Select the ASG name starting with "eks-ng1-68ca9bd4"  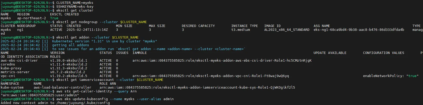[x=359, y=30]
